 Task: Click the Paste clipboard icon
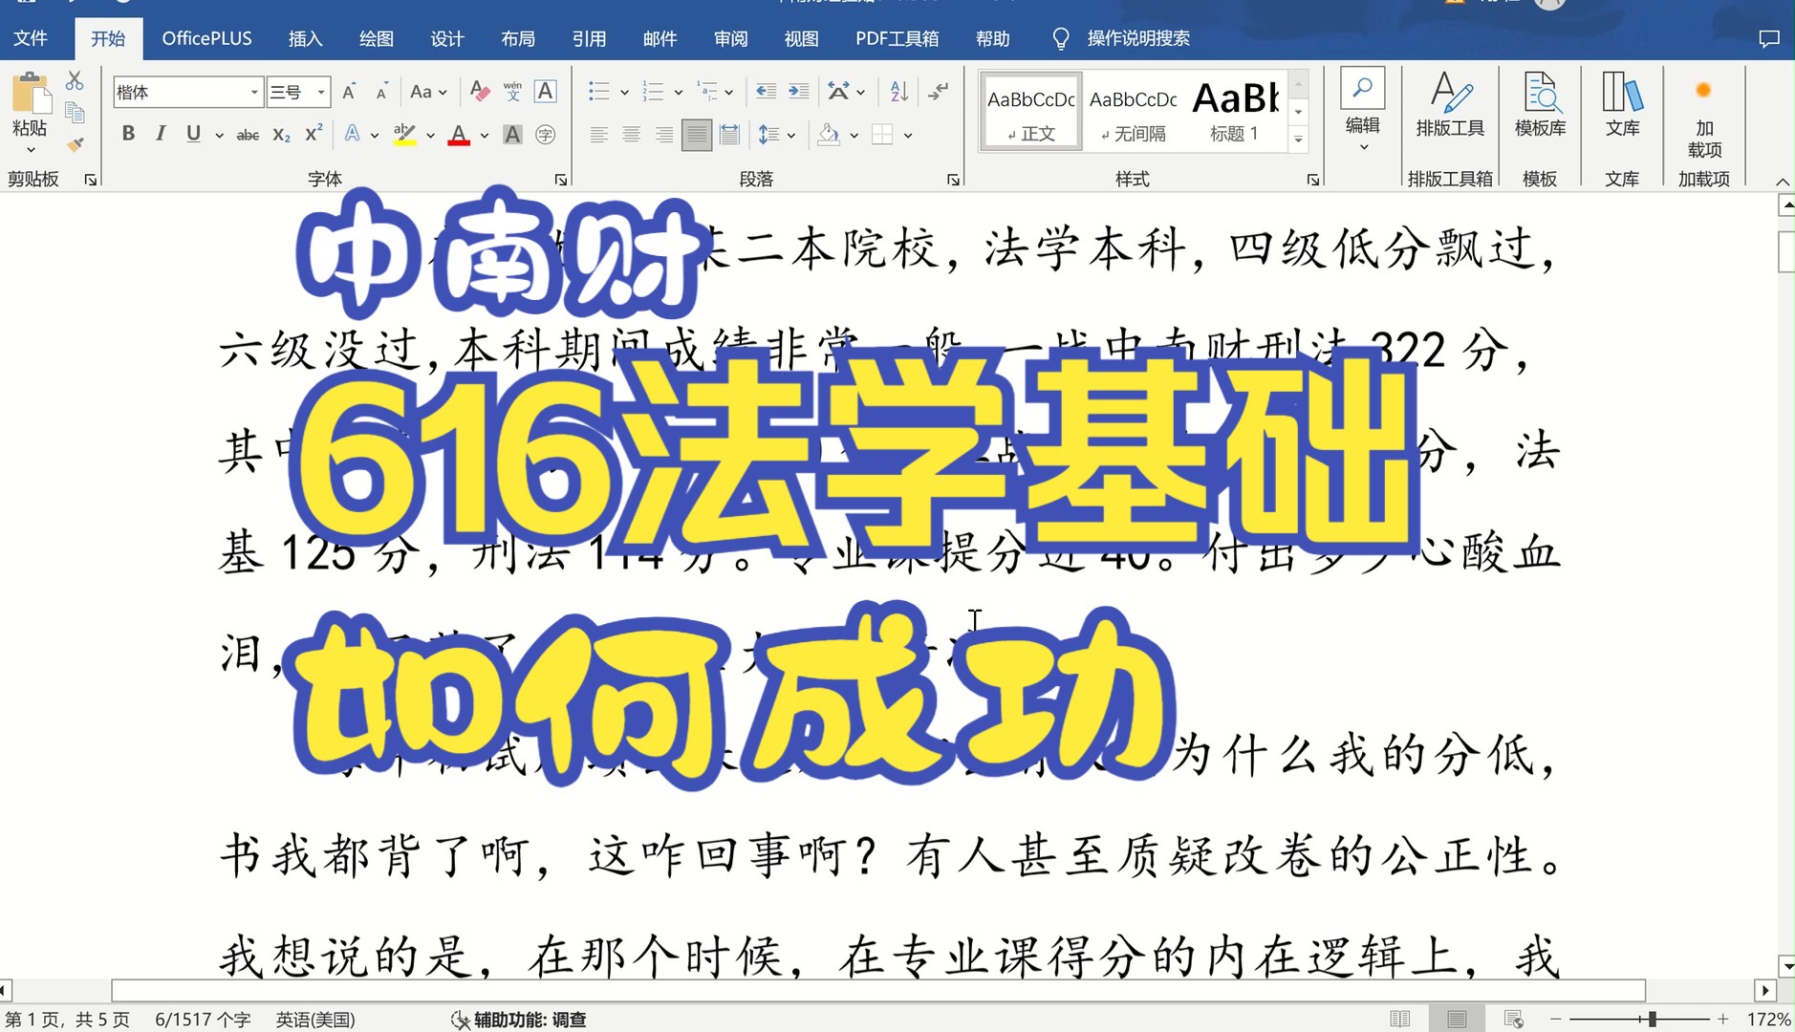click(30, 93)
